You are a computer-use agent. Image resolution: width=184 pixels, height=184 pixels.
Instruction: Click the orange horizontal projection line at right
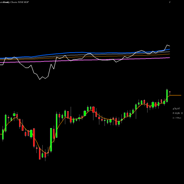click(176, 95)
